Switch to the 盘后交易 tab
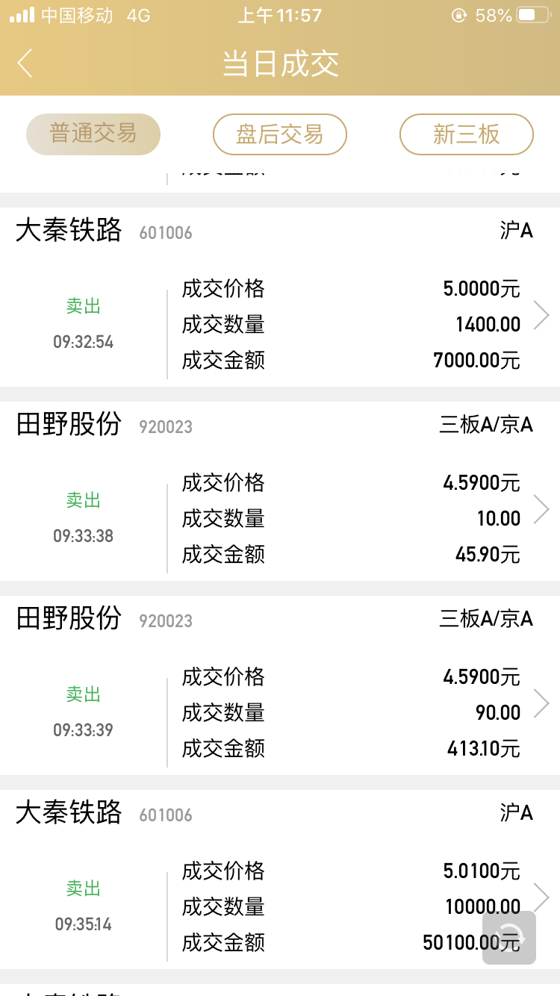Image resolution: width=560 pixels, height=996 pixels. [280, 134]
